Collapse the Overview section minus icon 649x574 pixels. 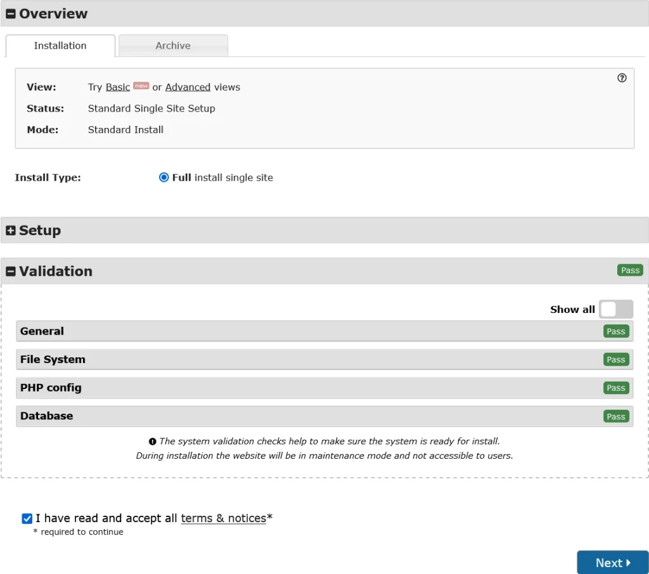point(11,14)
